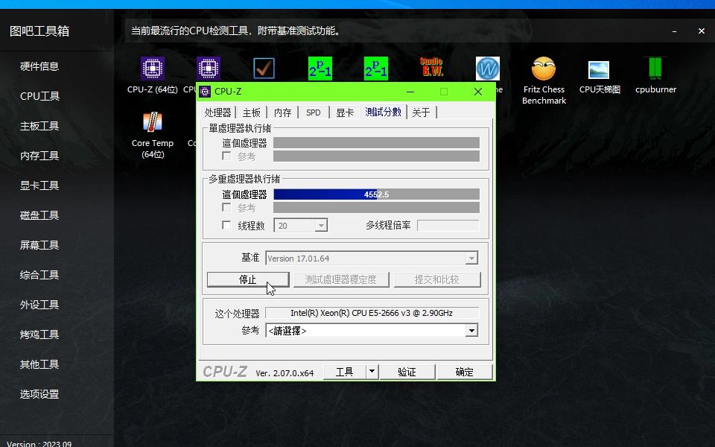Click the 參考 bar under 多重處理器執行緒
This screenshot has width=715, height=447.
pos(376,208)
